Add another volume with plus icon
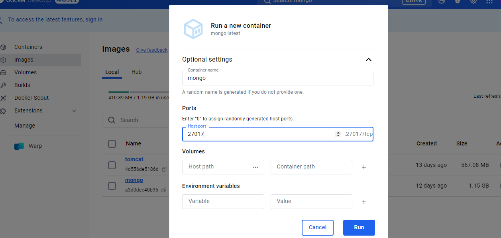This screenshot has width=501, height=238. click(x=364, y=167)
